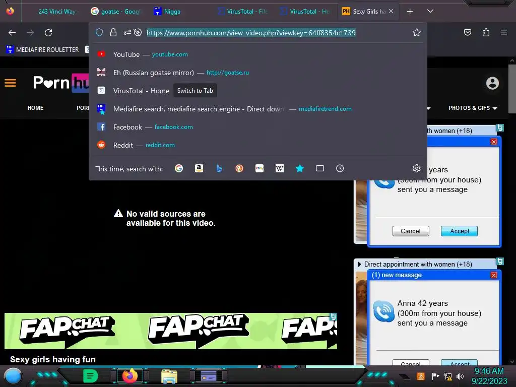Open File Explorer from the taskbar
The width and height of the screenshot is (516, 387).
(169, 376)
